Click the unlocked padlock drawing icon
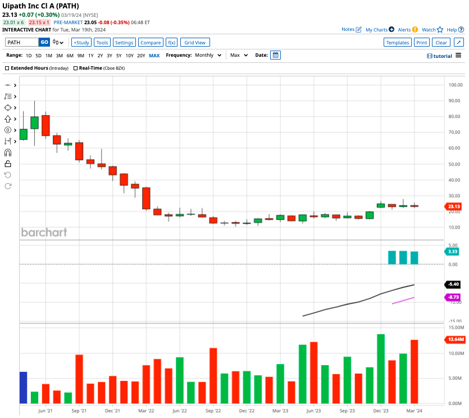 click(x=8, y=163)
